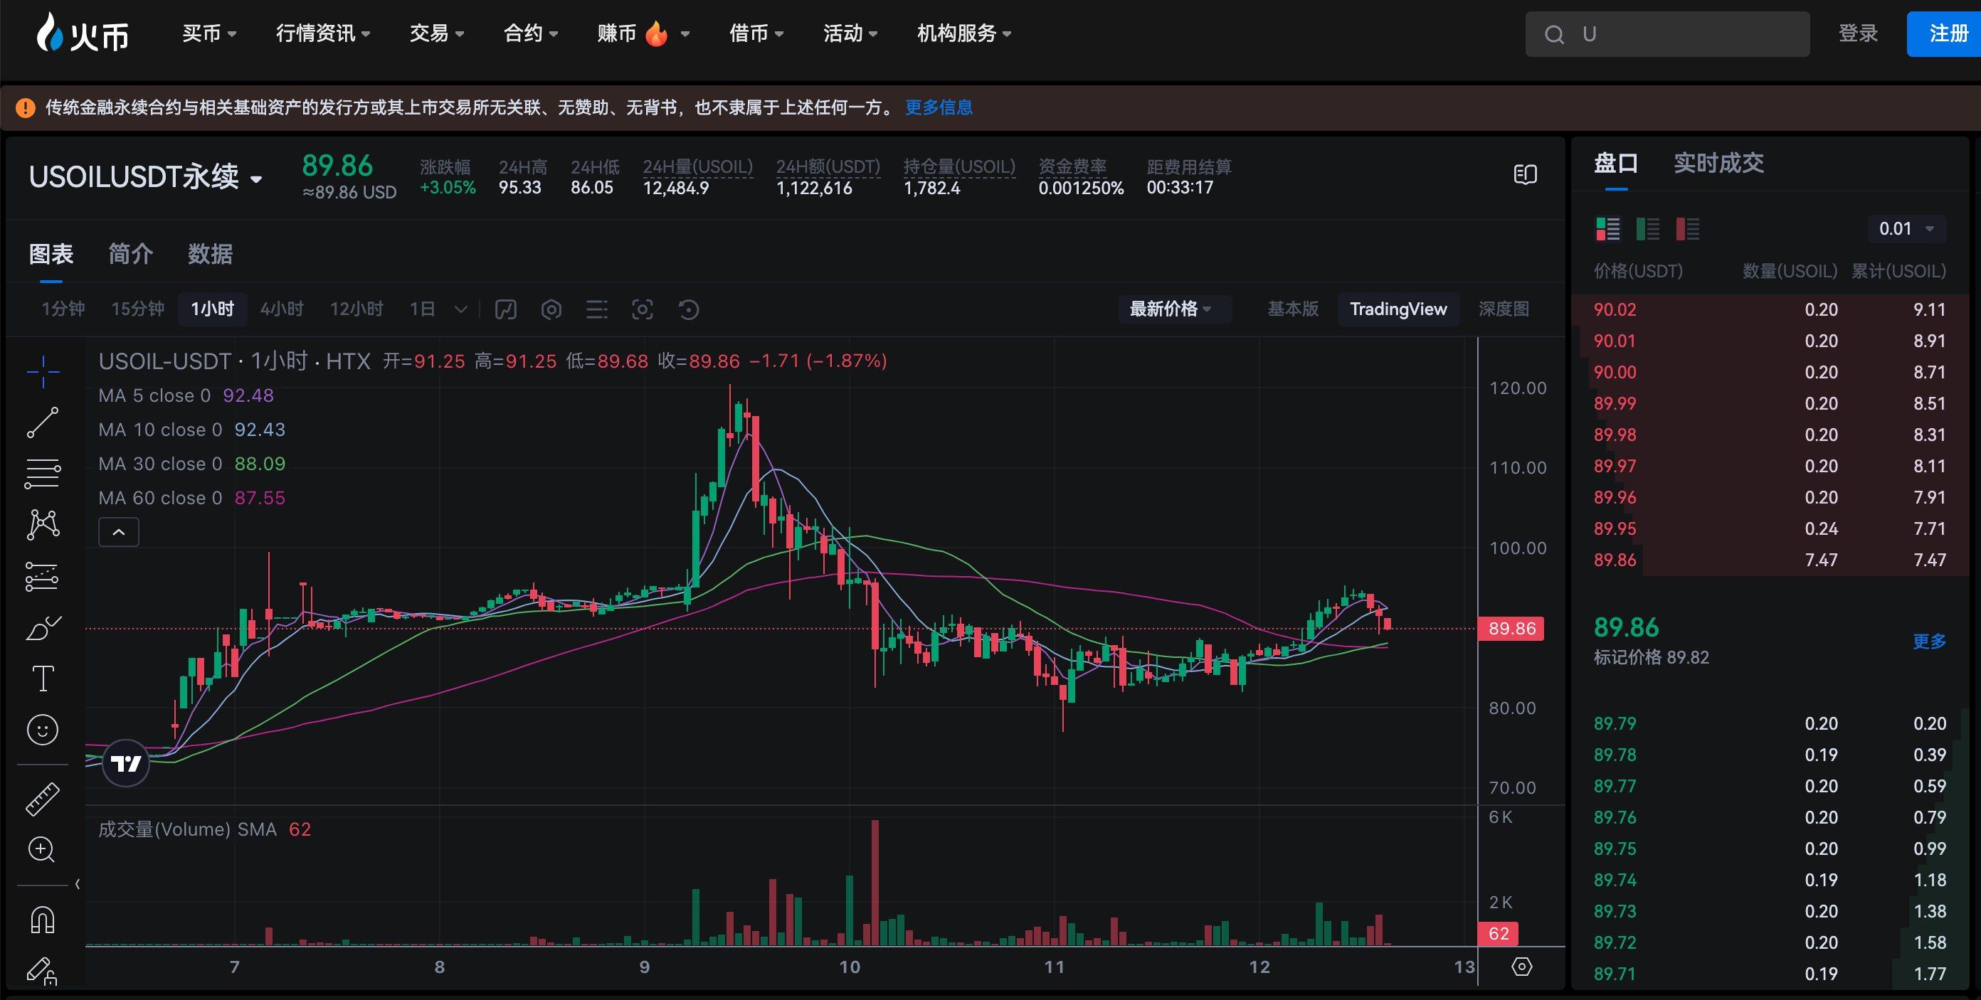Select the ruler measure tool
Viewport: 1981px width, 1000px height.
tap(42, 798)
